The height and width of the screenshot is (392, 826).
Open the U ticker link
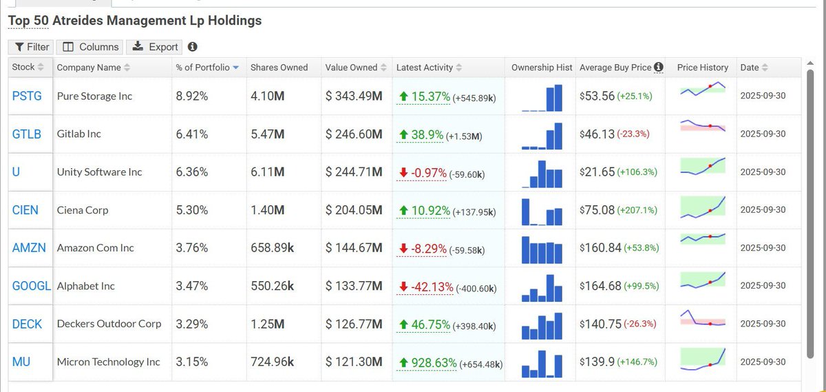point(16,172)
